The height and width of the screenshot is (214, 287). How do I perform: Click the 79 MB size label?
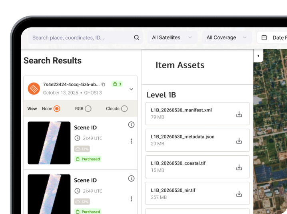click(157, 117)
